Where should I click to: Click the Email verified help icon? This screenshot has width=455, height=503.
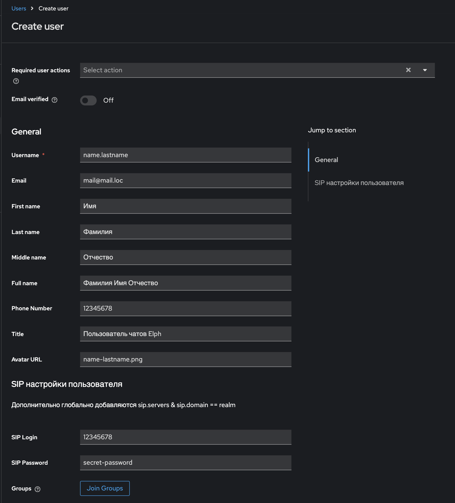(55, 100)
